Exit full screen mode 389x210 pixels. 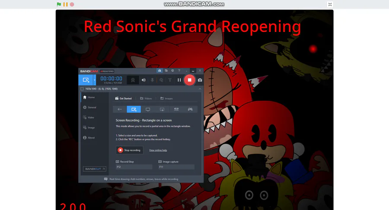point(330,4)
